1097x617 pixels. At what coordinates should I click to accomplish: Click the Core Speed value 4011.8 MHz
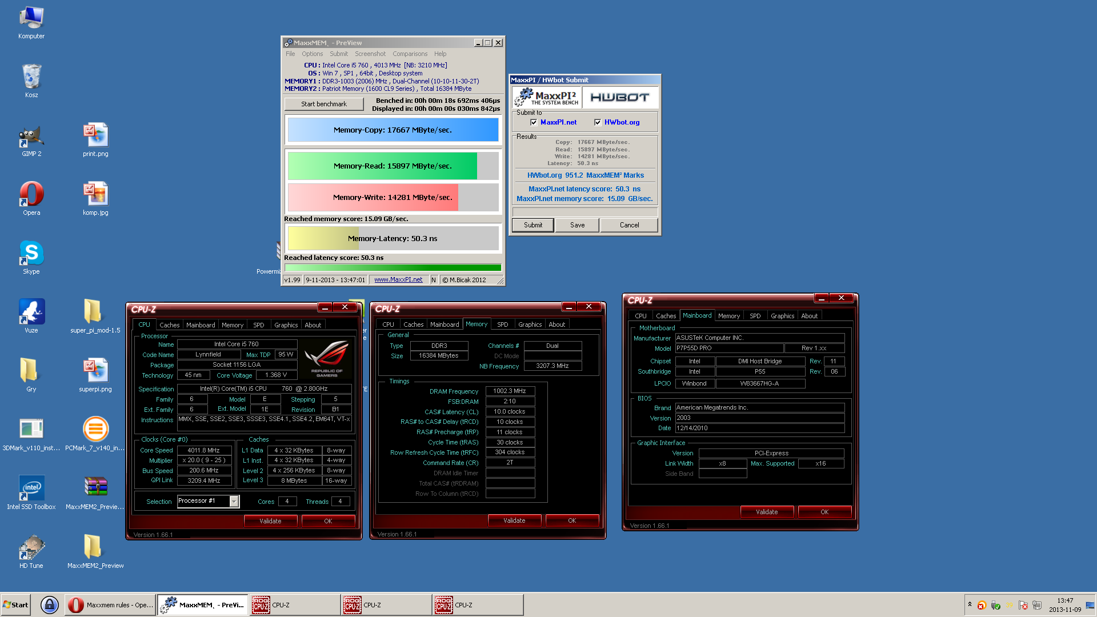(x=204, y=451)
